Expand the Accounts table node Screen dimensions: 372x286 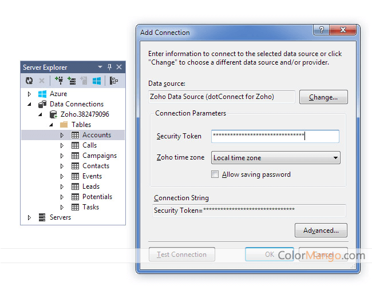click(x=62, y=135)
